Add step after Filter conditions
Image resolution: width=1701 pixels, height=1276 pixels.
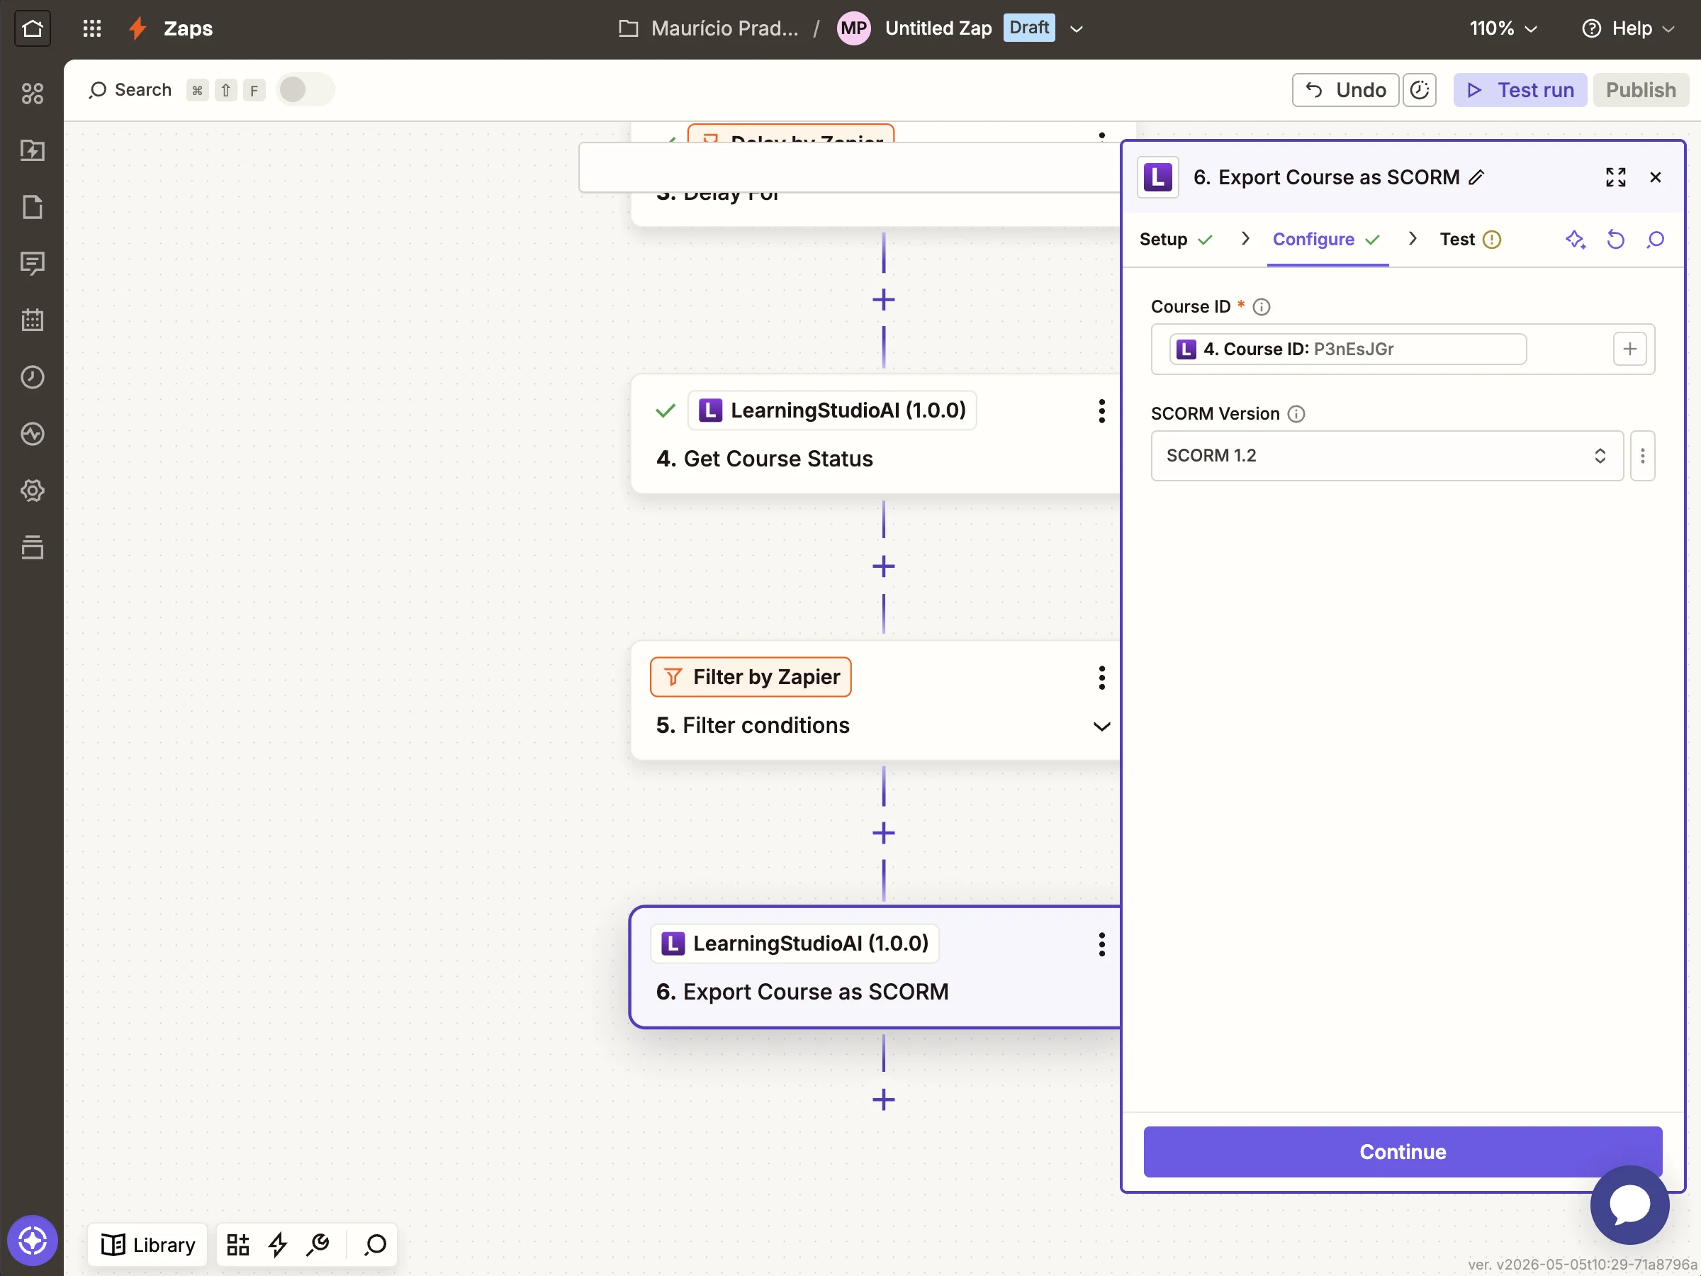click(884, 833)
